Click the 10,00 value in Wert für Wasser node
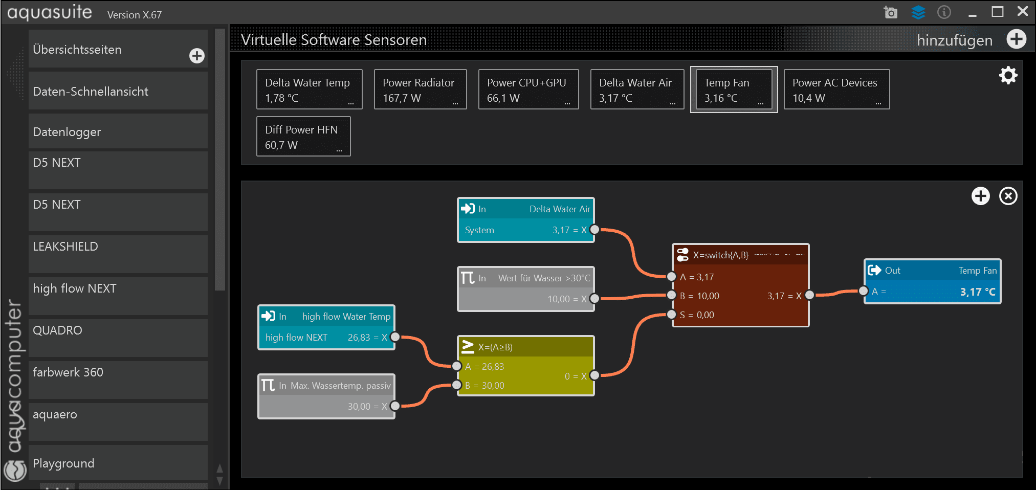 pyautogui.click(x=558, y=299)
